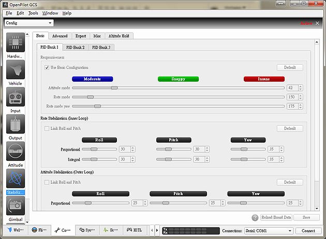Open the Tools menu
Image resolution: width=326 pixels, height=239 pixels.
(33, 13)
